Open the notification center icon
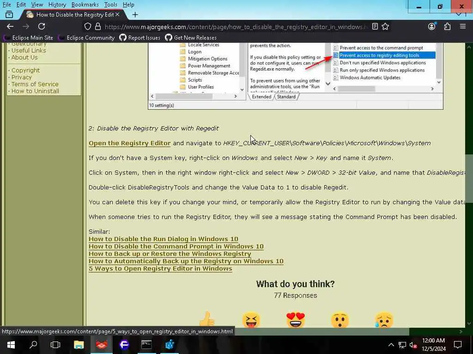 (458, 345)
